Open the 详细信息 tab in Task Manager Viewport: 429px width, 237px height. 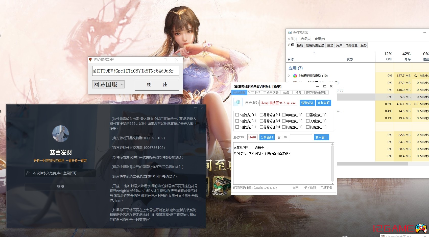351,45
